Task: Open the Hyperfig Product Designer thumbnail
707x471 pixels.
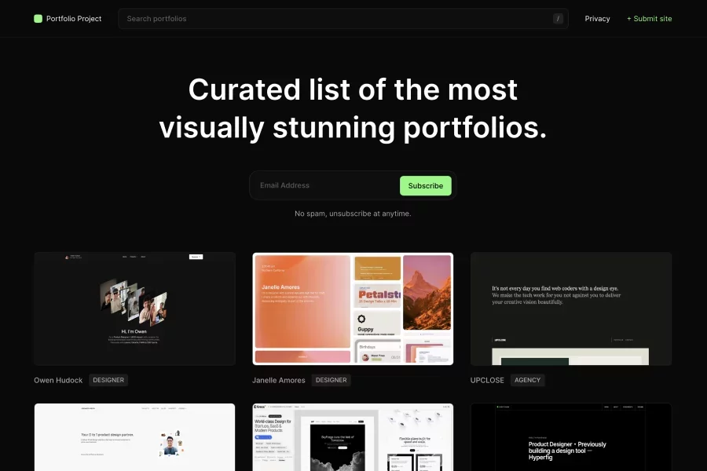Action: coord(571,437)
